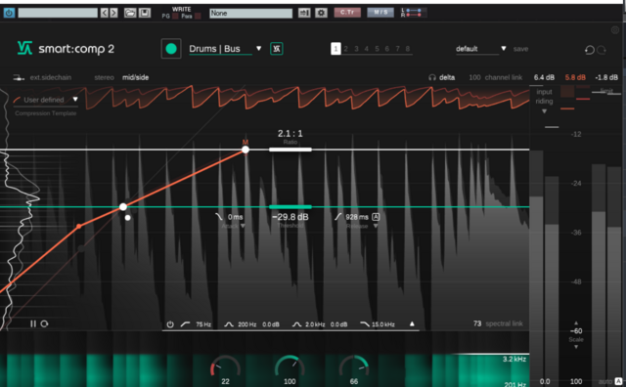Click the -29.8 dB threshold value

point(291,217)
